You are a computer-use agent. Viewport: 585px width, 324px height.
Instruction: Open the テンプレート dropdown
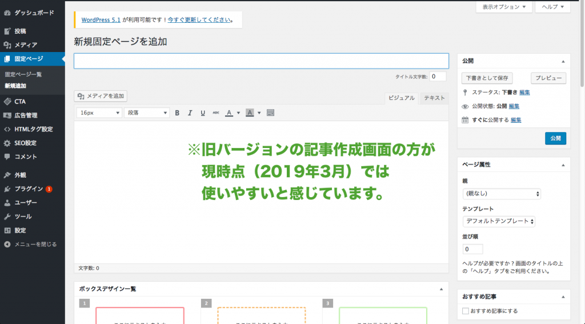[498, 221]
